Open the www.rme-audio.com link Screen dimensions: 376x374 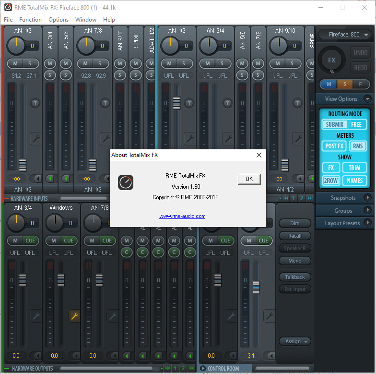click(x=182, y=216)
